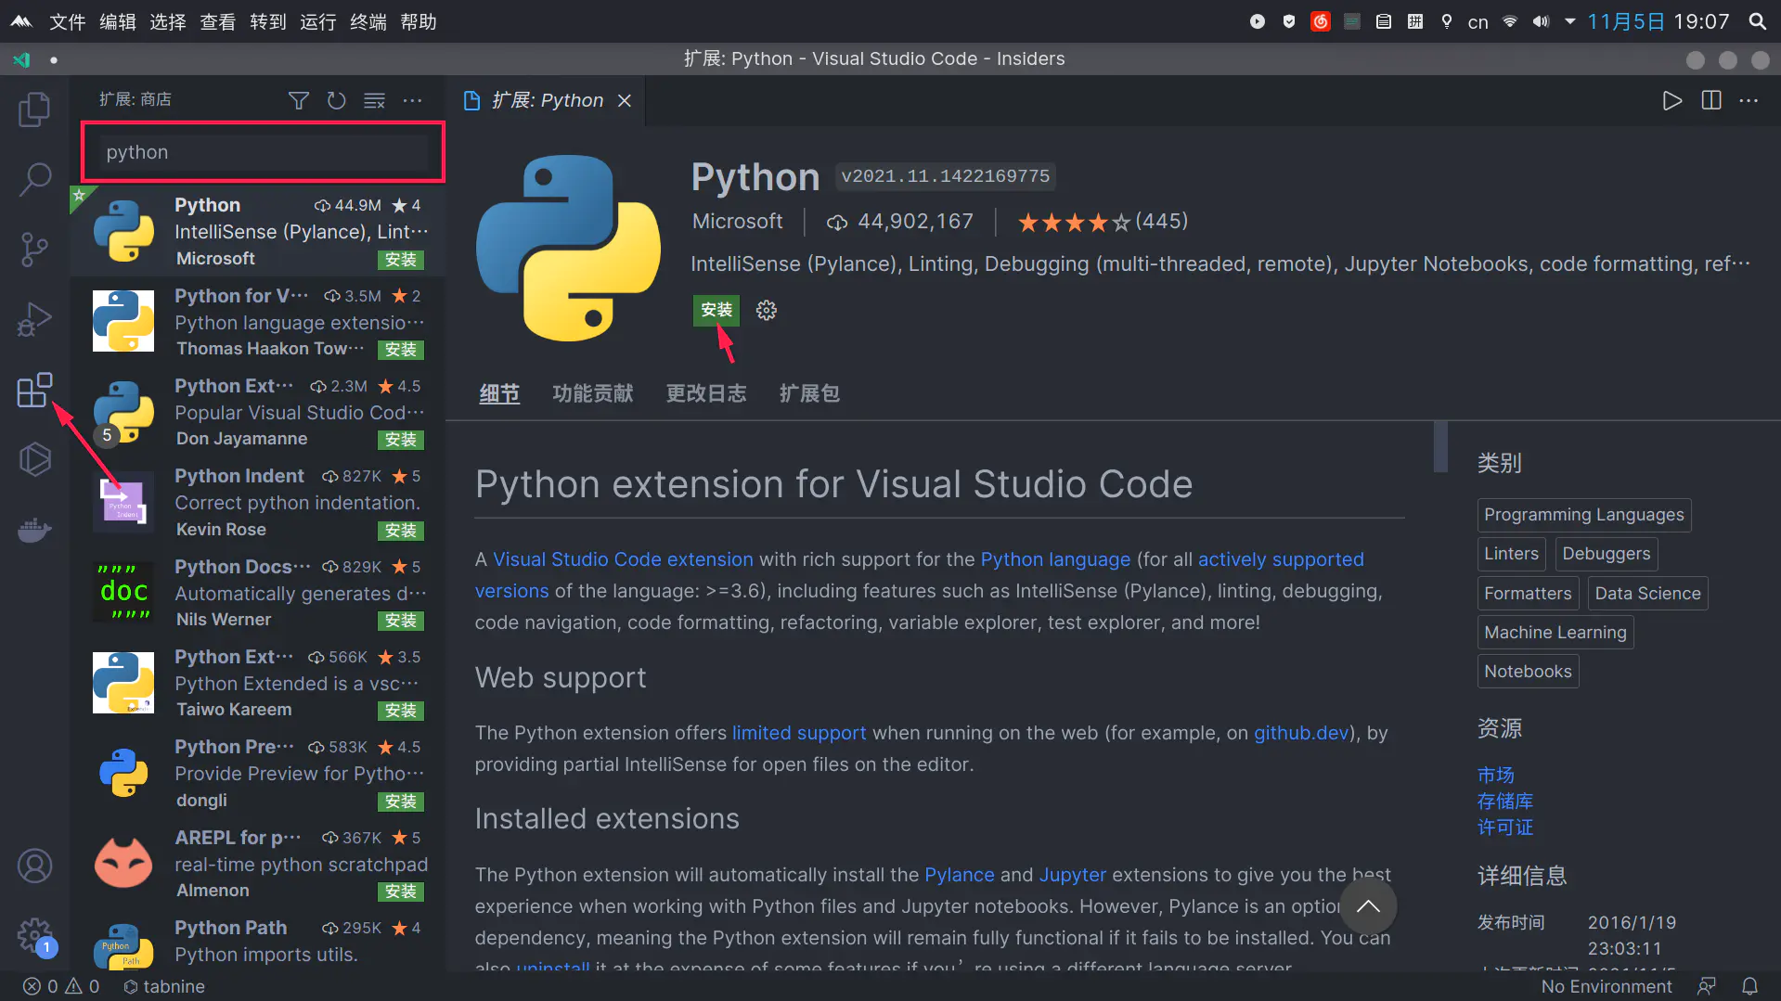Open notifications bell in status bar
Image resolution: width=1781 pixels, height=1001 pixels.
point(1749,986)
